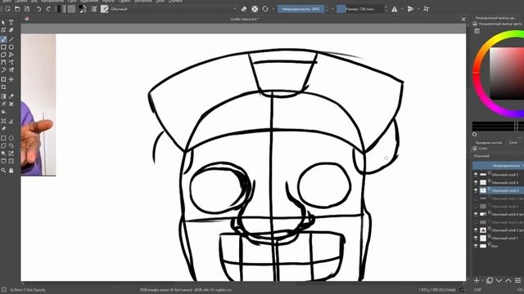This screenshot has height=294, width=524.
Task: Close the open document tab
Action: coord(463,20)
